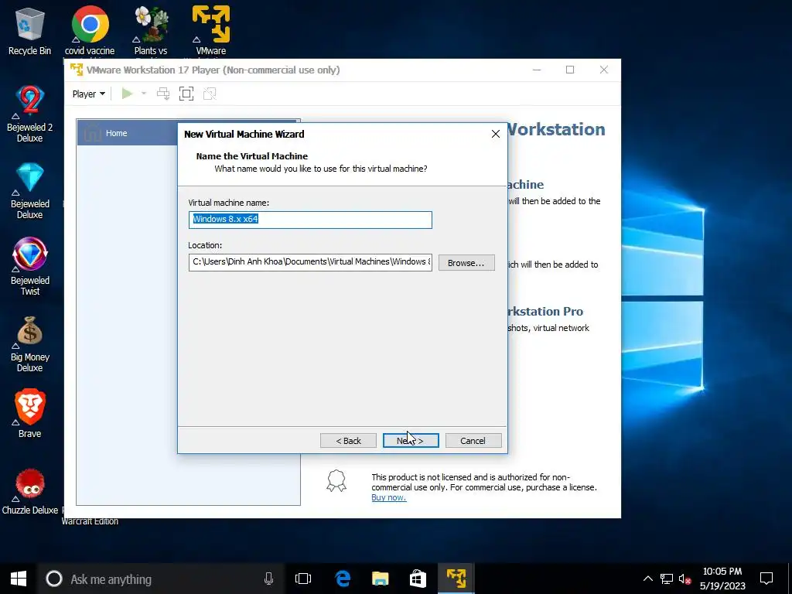Open Microsoft Edge from the taskbar
Image resolution: width=792 pixels, height=594 pixels.
[343, 579]
